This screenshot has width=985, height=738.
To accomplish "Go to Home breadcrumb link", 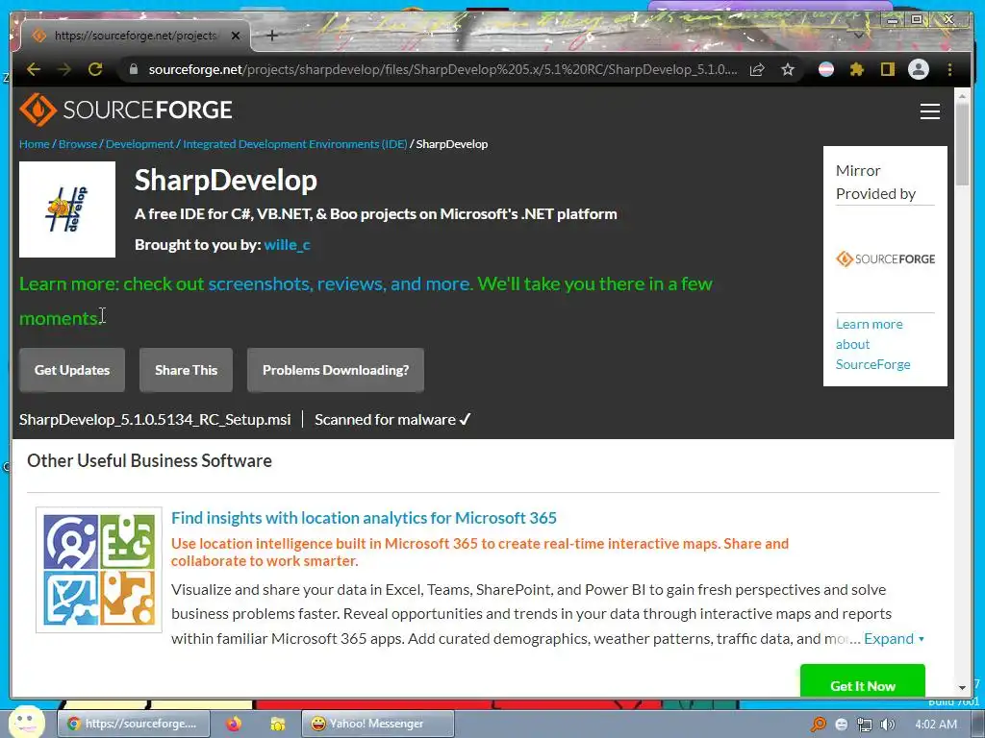I will point(34,144).
